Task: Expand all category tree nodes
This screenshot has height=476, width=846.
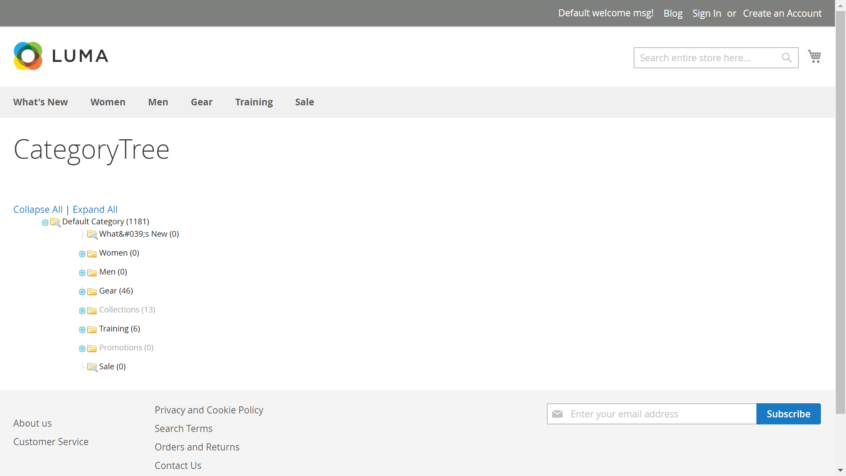Action: click(95, 209)
